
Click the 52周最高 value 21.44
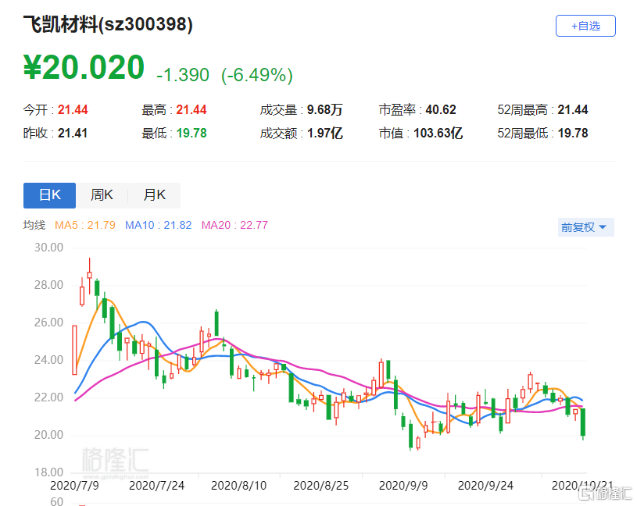pos(573,109)
